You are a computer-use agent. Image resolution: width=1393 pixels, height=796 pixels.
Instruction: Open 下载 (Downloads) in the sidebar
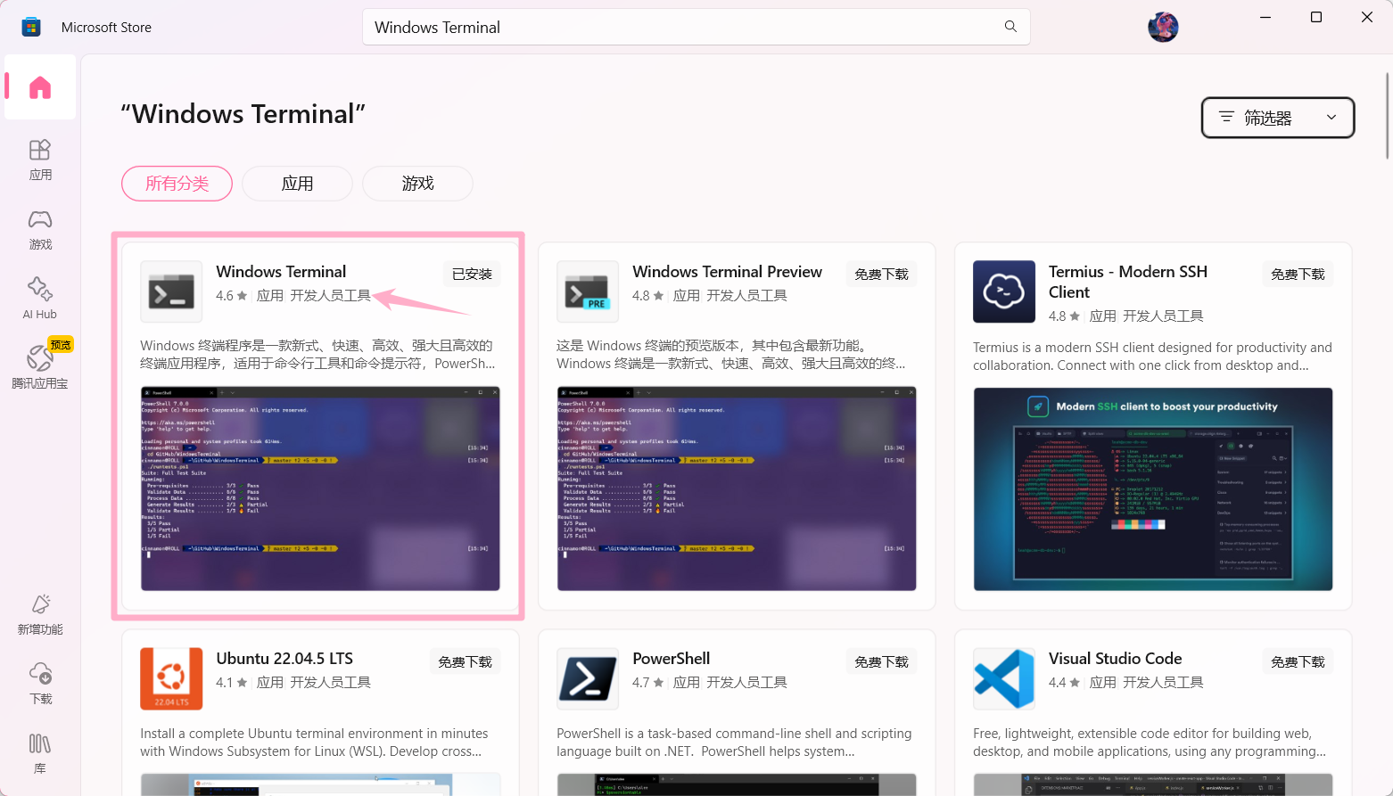(x=40, y=685)
